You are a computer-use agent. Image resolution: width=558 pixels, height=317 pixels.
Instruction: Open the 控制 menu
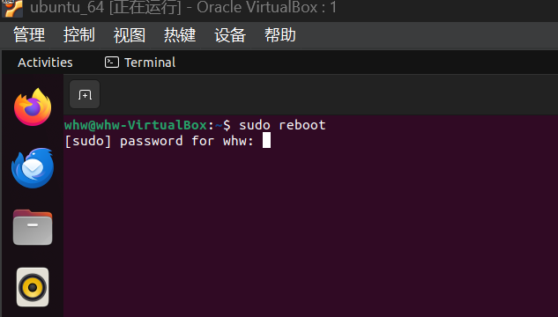click(79, 35)
